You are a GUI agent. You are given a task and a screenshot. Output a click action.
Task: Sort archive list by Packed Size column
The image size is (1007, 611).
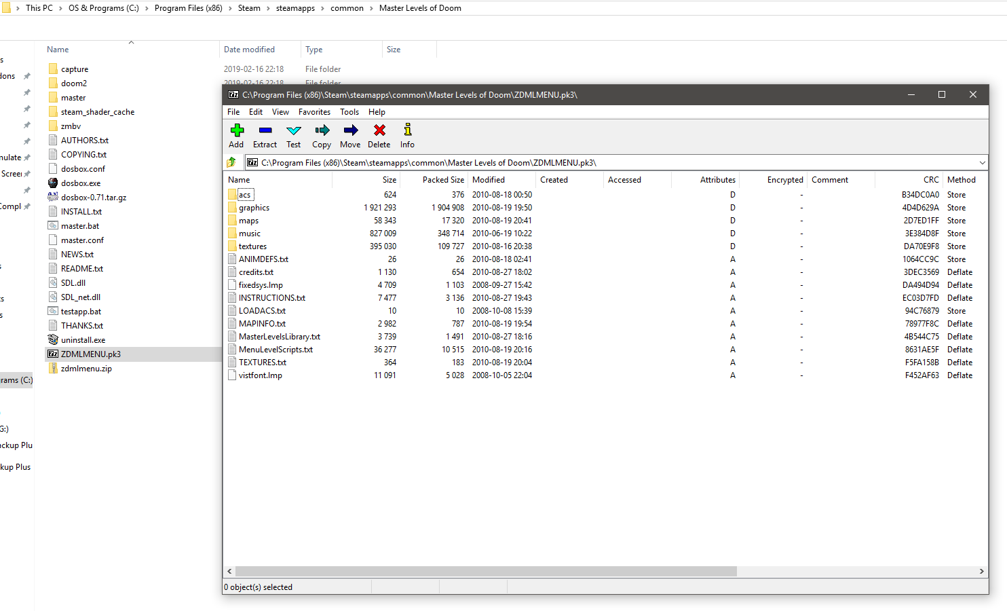point(442,180)
